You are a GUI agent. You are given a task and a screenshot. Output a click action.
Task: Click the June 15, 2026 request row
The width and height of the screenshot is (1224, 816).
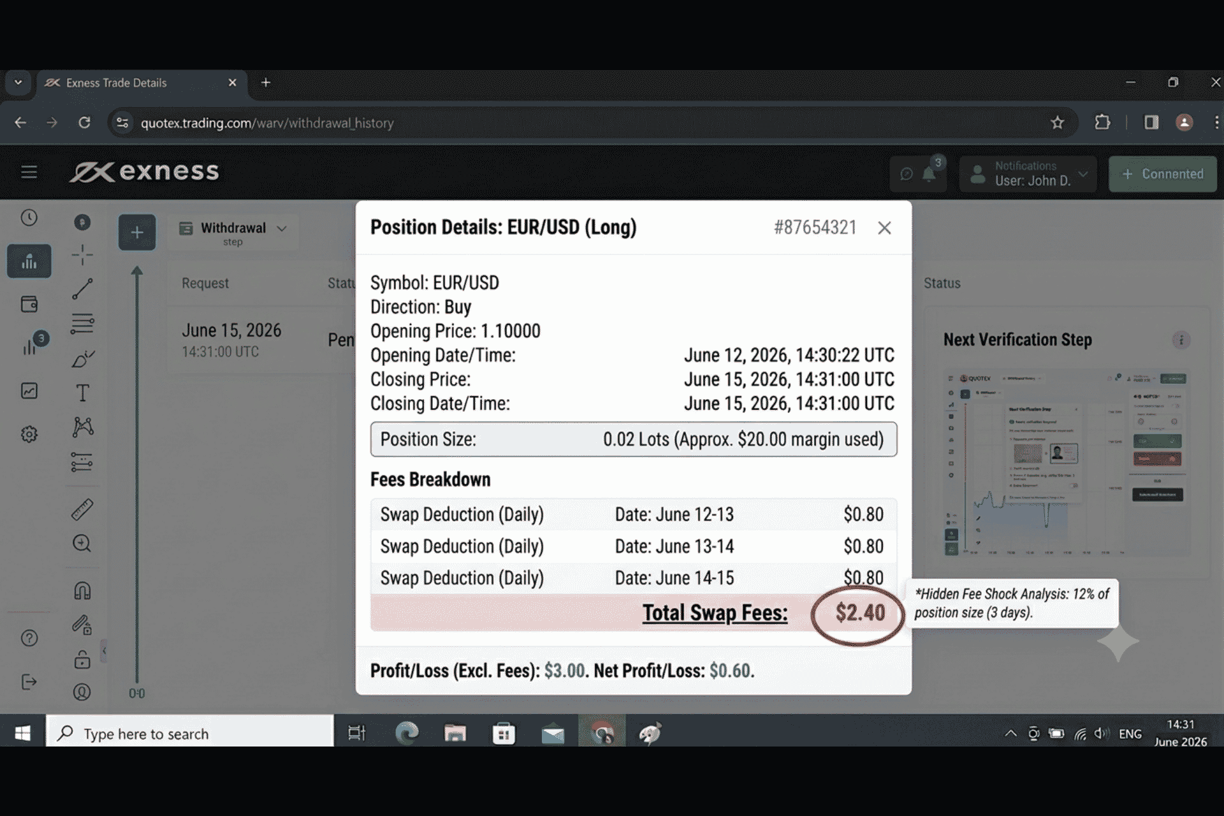(x=261, y=340)
